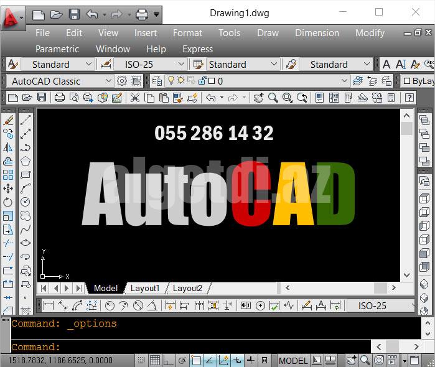The height and width of the screenshot is (367, 435).
Task: Open the Format menu
Action: tap(187, 33)
